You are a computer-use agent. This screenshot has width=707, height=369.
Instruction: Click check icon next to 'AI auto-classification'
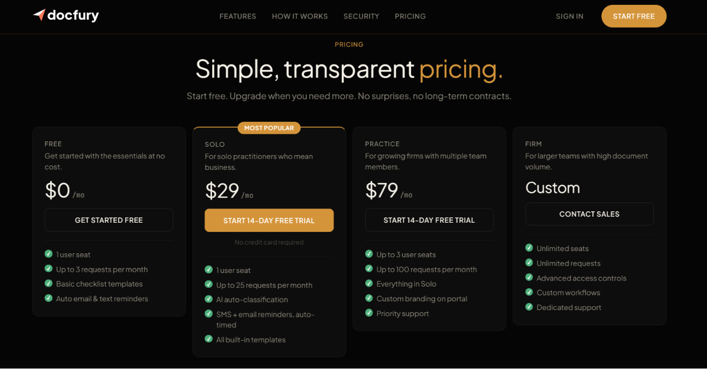click(x=209, y=299)
